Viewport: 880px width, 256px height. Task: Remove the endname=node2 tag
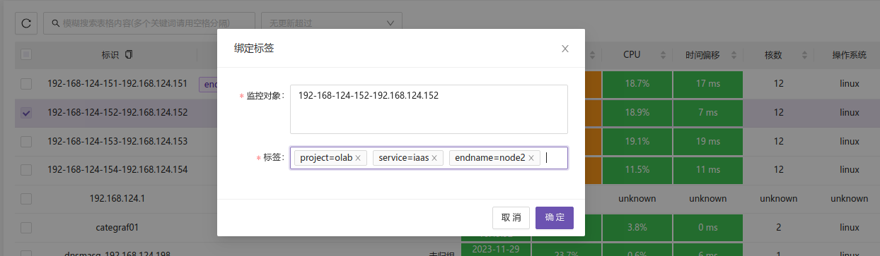click(x=531, y=159)
